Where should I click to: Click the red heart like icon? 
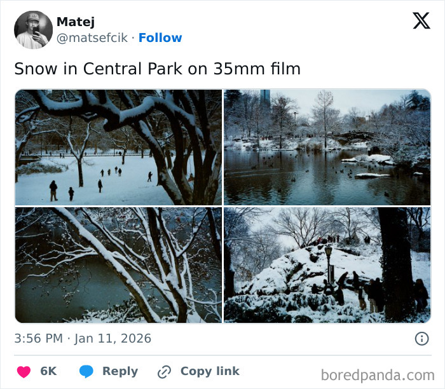(x=24, y=372)
